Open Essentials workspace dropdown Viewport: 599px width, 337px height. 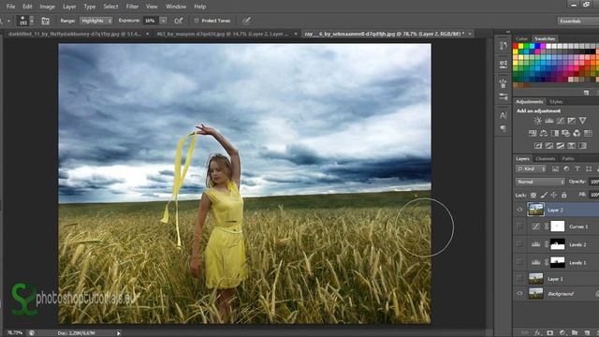[x=577, y=21]
